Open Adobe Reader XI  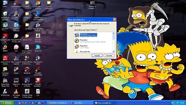pos(5,38)
